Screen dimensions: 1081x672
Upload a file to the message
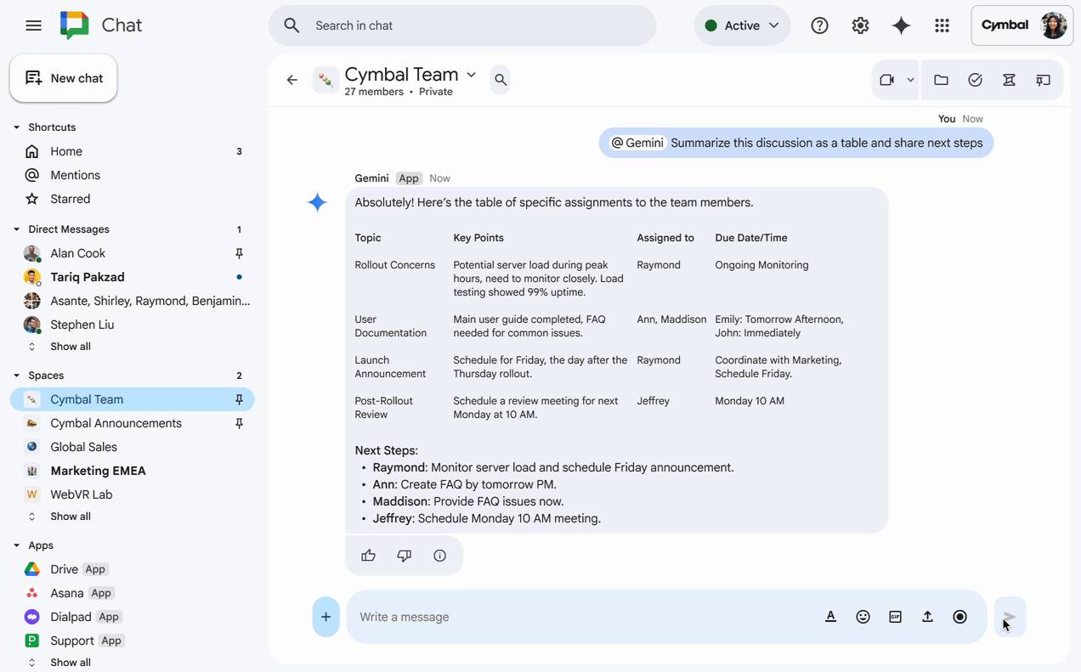pos(927,617)
